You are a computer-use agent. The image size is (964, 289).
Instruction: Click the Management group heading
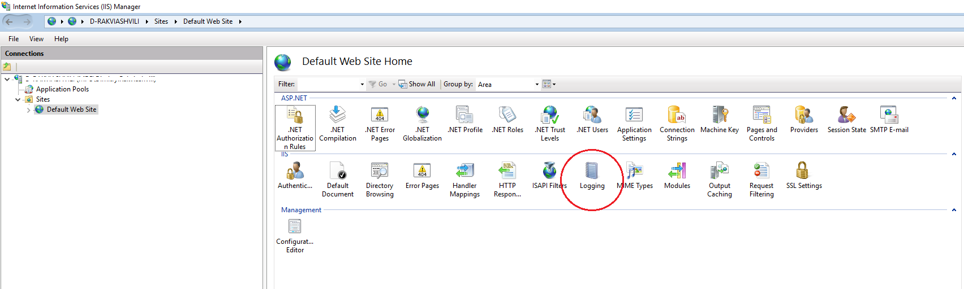pyautogui.click(x=301, y=210)
